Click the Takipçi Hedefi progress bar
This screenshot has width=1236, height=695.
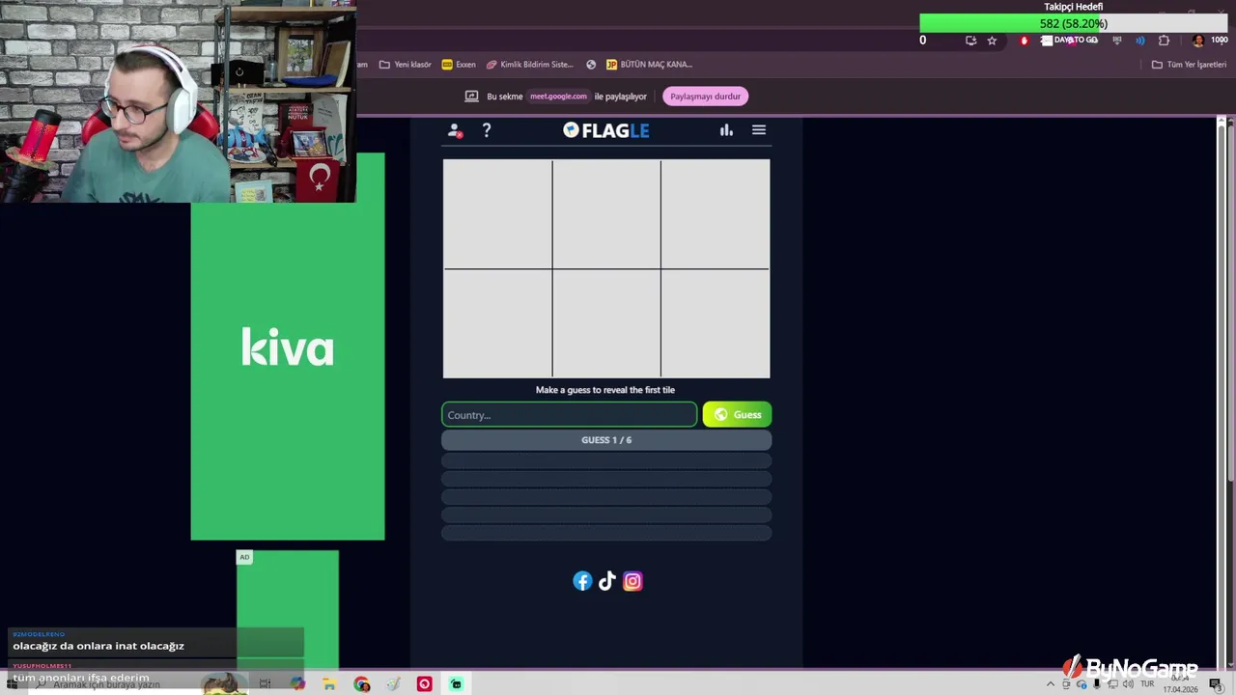tap(1073, 23)
